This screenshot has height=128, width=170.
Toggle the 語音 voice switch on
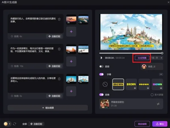[x=101, y=66]
